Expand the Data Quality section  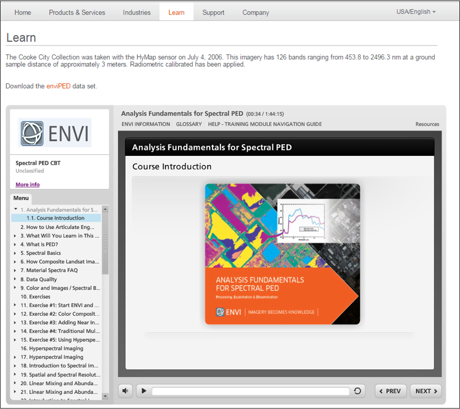pos(16,280)
